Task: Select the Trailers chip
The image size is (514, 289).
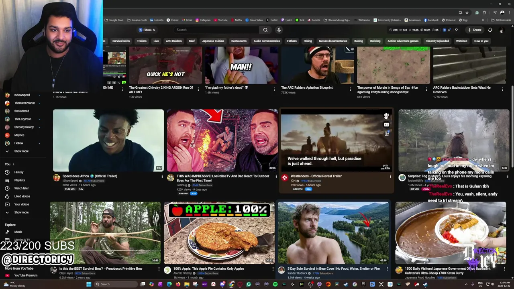Action: click(x=141, y=41)
